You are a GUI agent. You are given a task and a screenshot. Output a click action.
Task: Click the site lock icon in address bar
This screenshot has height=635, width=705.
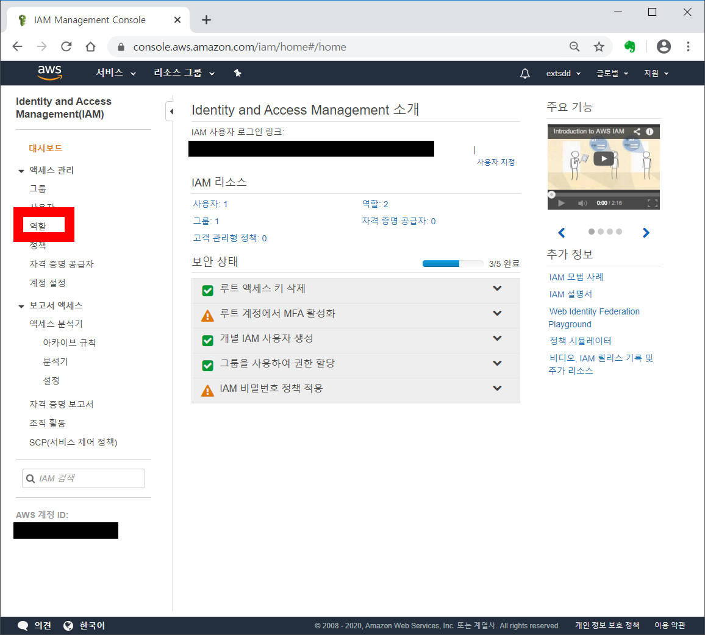pos(121,47)
